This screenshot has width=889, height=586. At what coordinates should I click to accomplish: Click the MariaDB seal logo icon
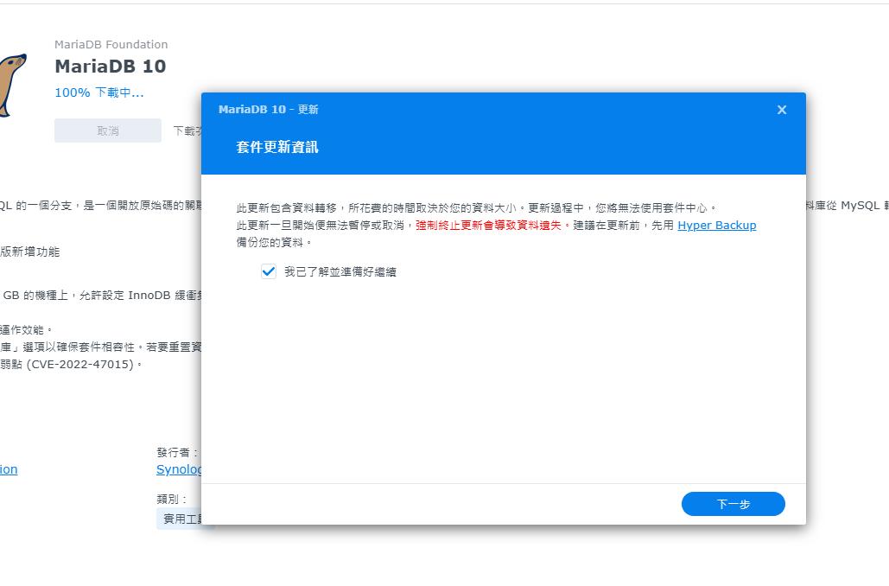(12, 84)
